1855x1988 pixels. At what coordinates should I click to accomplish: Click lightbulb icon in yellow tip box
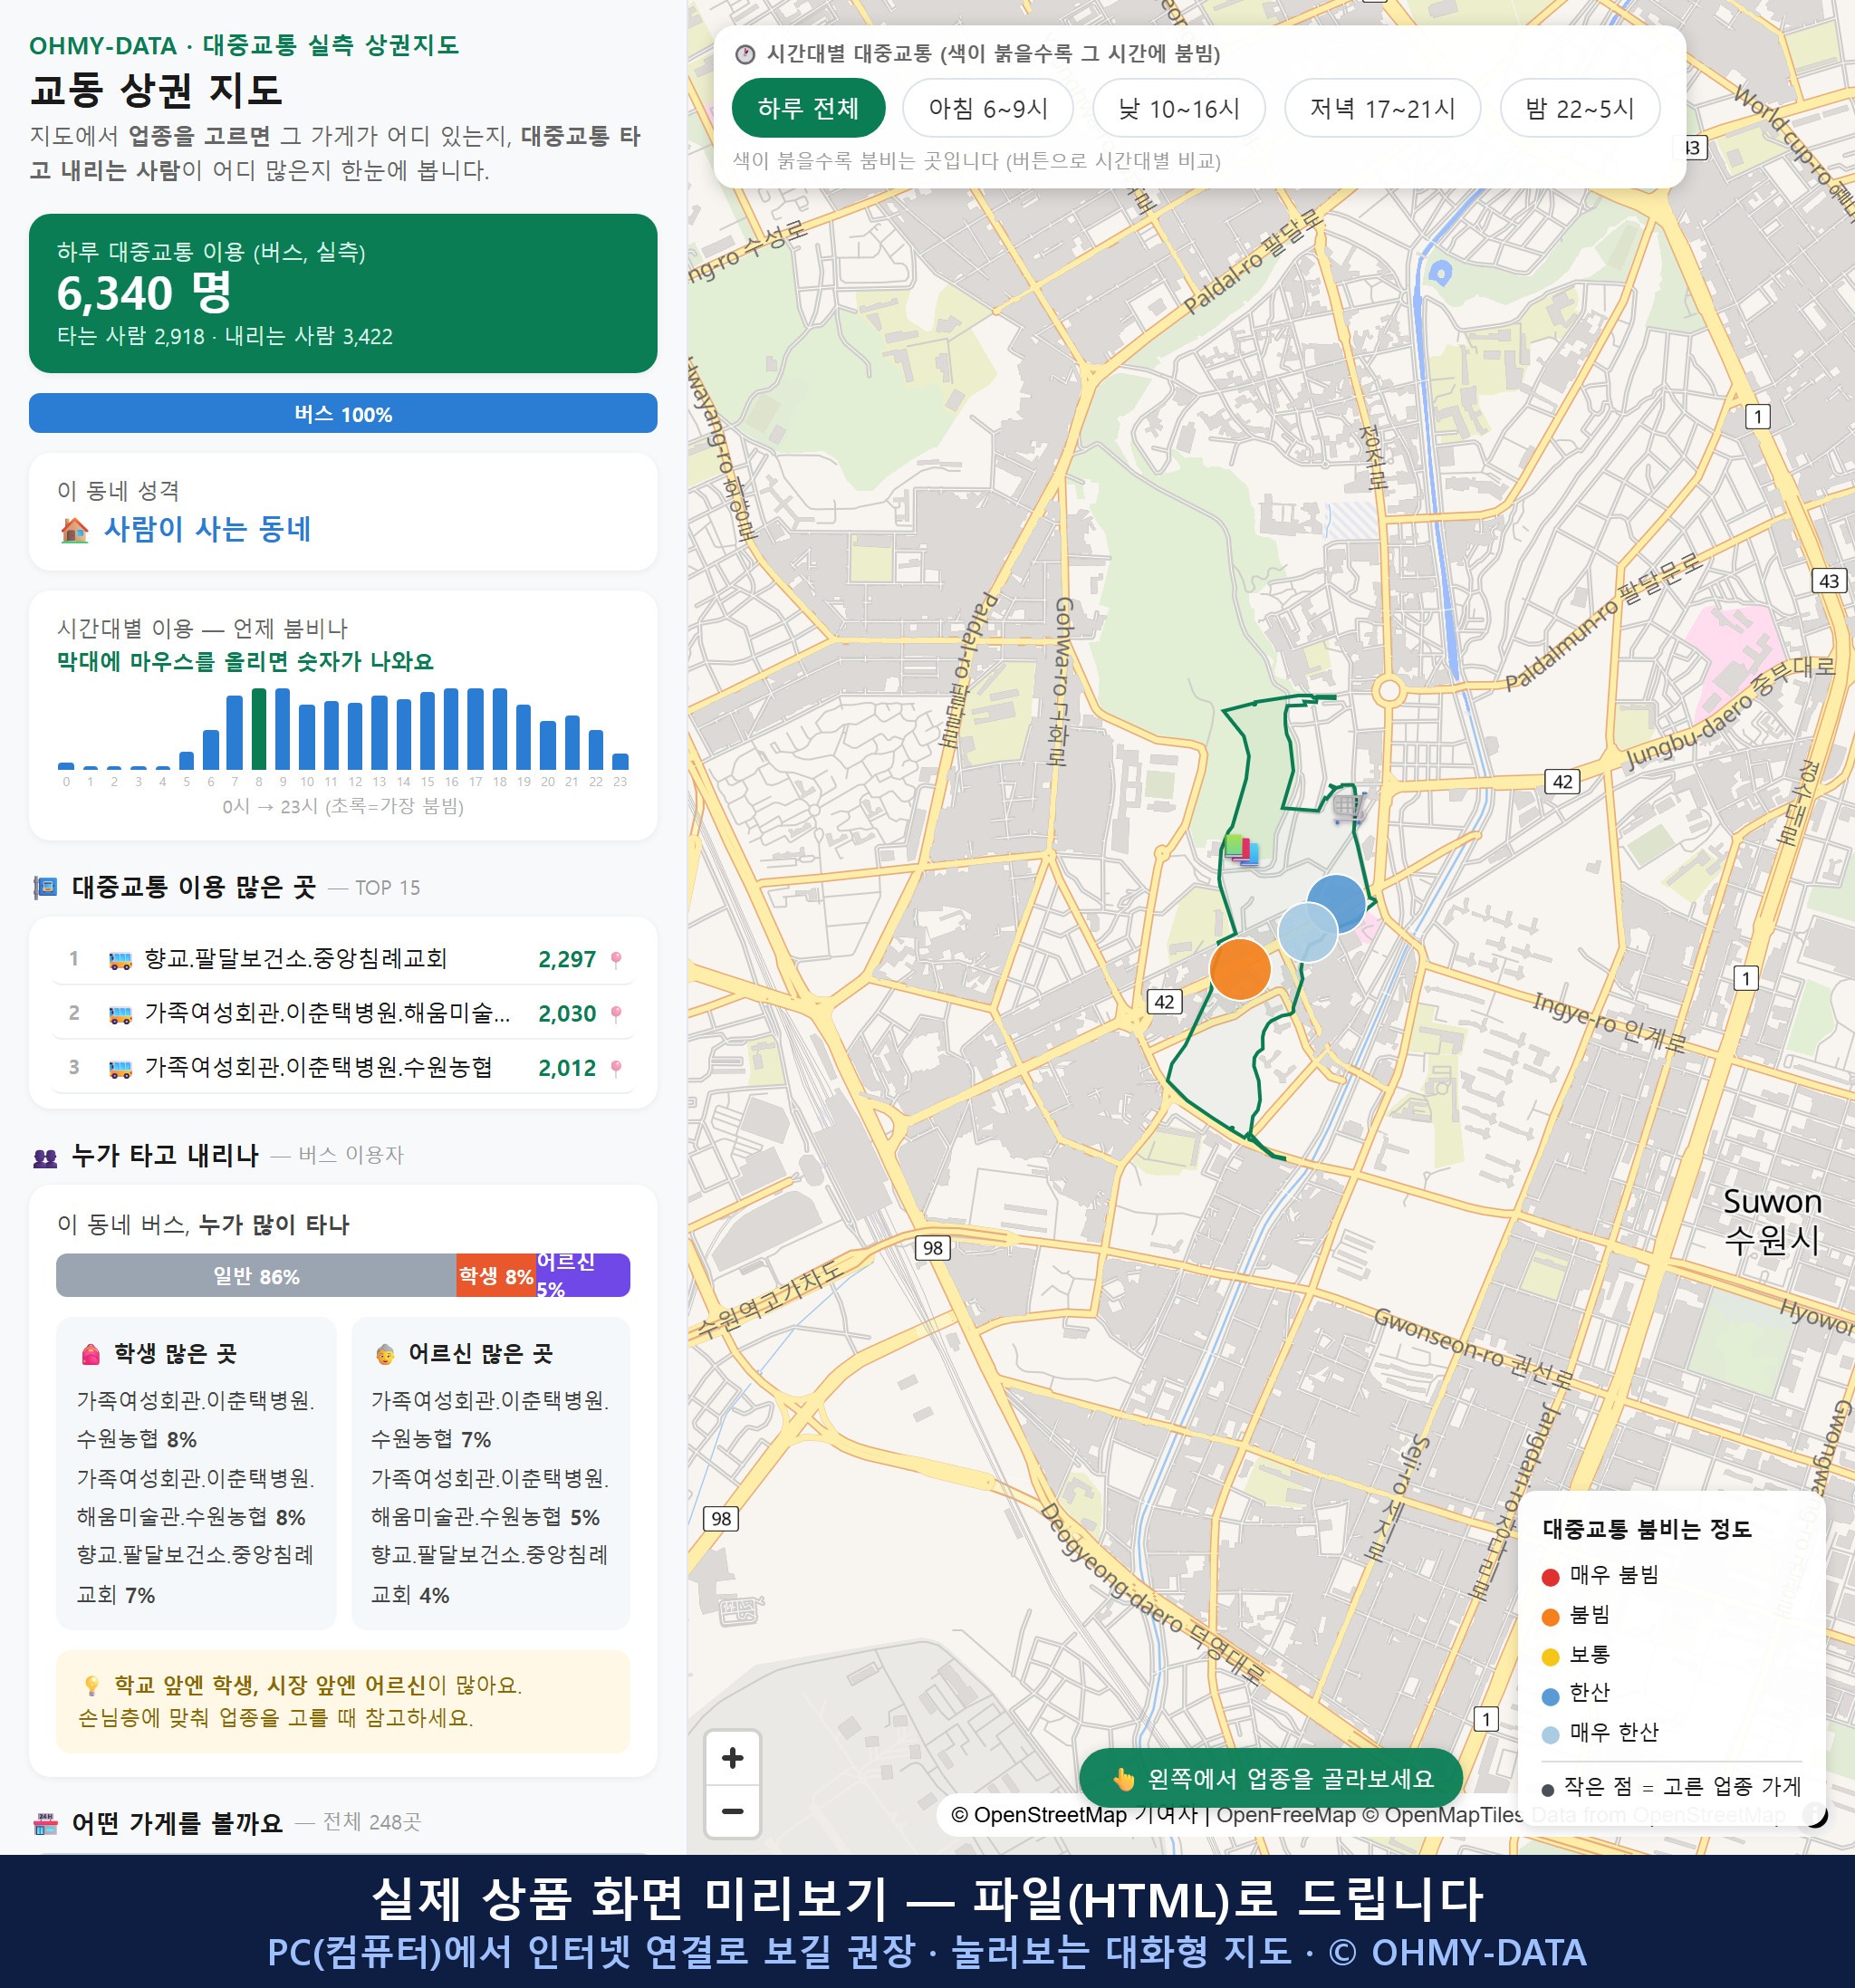tap(92, 1686)
